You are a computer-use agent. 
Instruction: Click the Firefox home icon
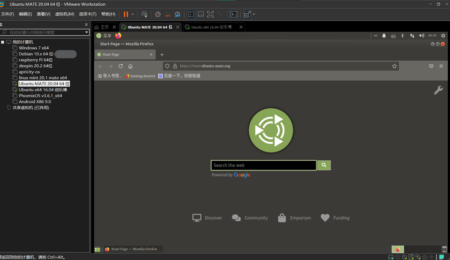pyautogui.click(x=130, y=66)
